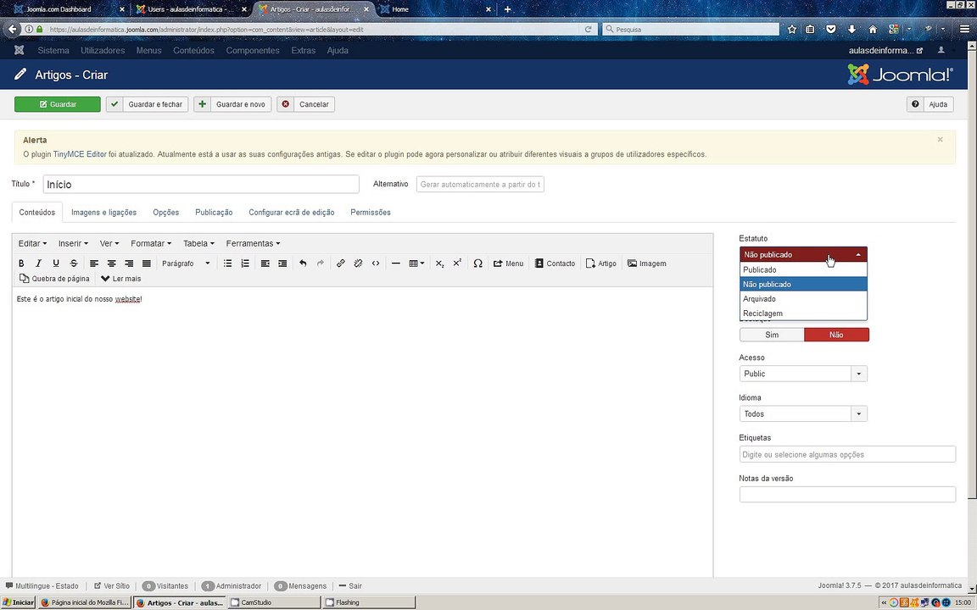This screenshot has width=977, height=610.
Task: Open user profile icon in top bar
Action: pyautogui.click(x=941, y=51)
